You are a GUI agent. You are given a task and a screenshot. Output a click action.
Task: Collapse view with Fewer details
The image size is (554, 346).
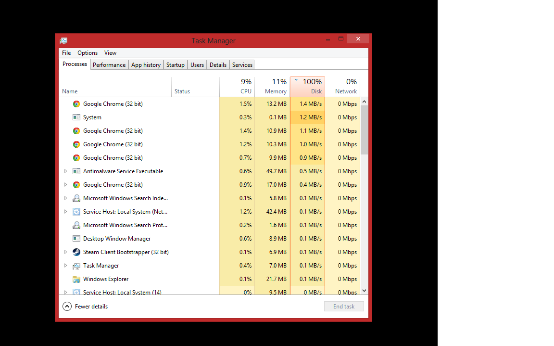[85, 307]
